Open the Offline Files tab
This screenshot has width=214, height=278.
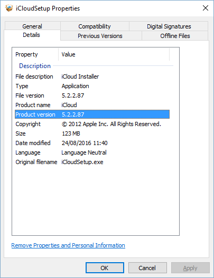pyautogui.click(x=175, y=36)
